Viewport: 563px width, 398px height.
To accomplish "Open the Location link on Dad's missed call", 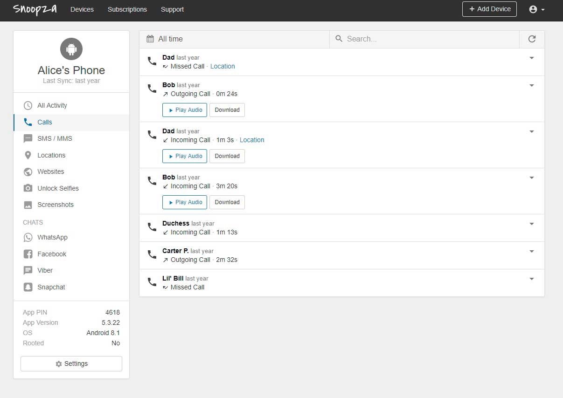I will (222, 66).
